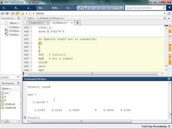Set breakpoint on editor line 435
This screenshot has height=129, width=172.
tap(31, 28)
